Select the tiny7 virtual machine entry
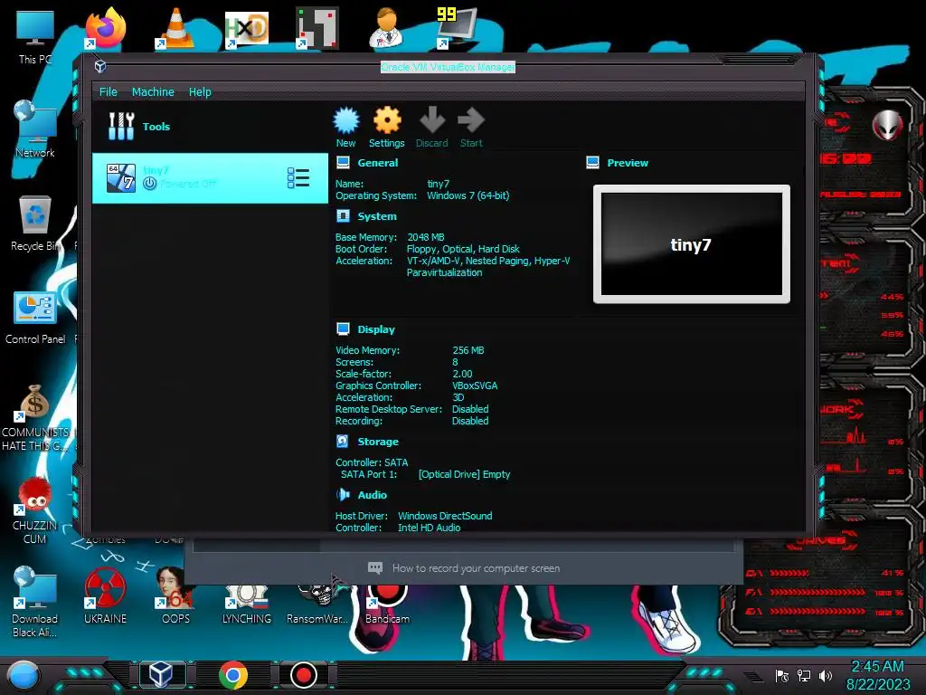The image size is (926, 695). (210, 178)
